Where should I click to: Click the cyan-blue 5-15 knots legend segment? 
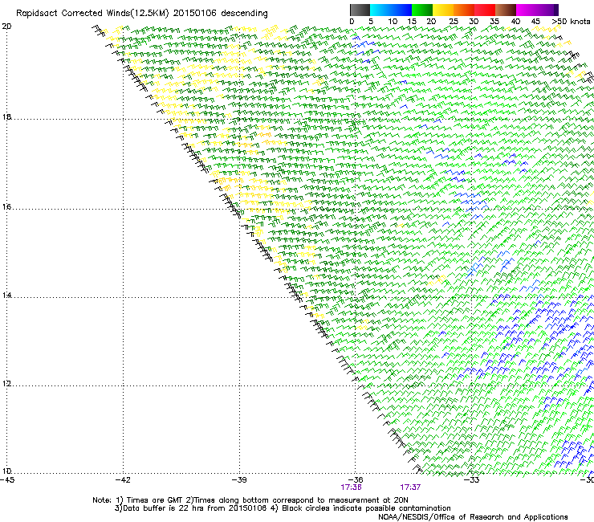point(391,10)
